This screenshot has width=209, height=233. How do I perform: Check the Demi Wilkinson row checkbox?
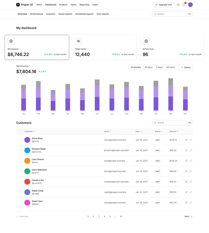click(x=21, y=171)
